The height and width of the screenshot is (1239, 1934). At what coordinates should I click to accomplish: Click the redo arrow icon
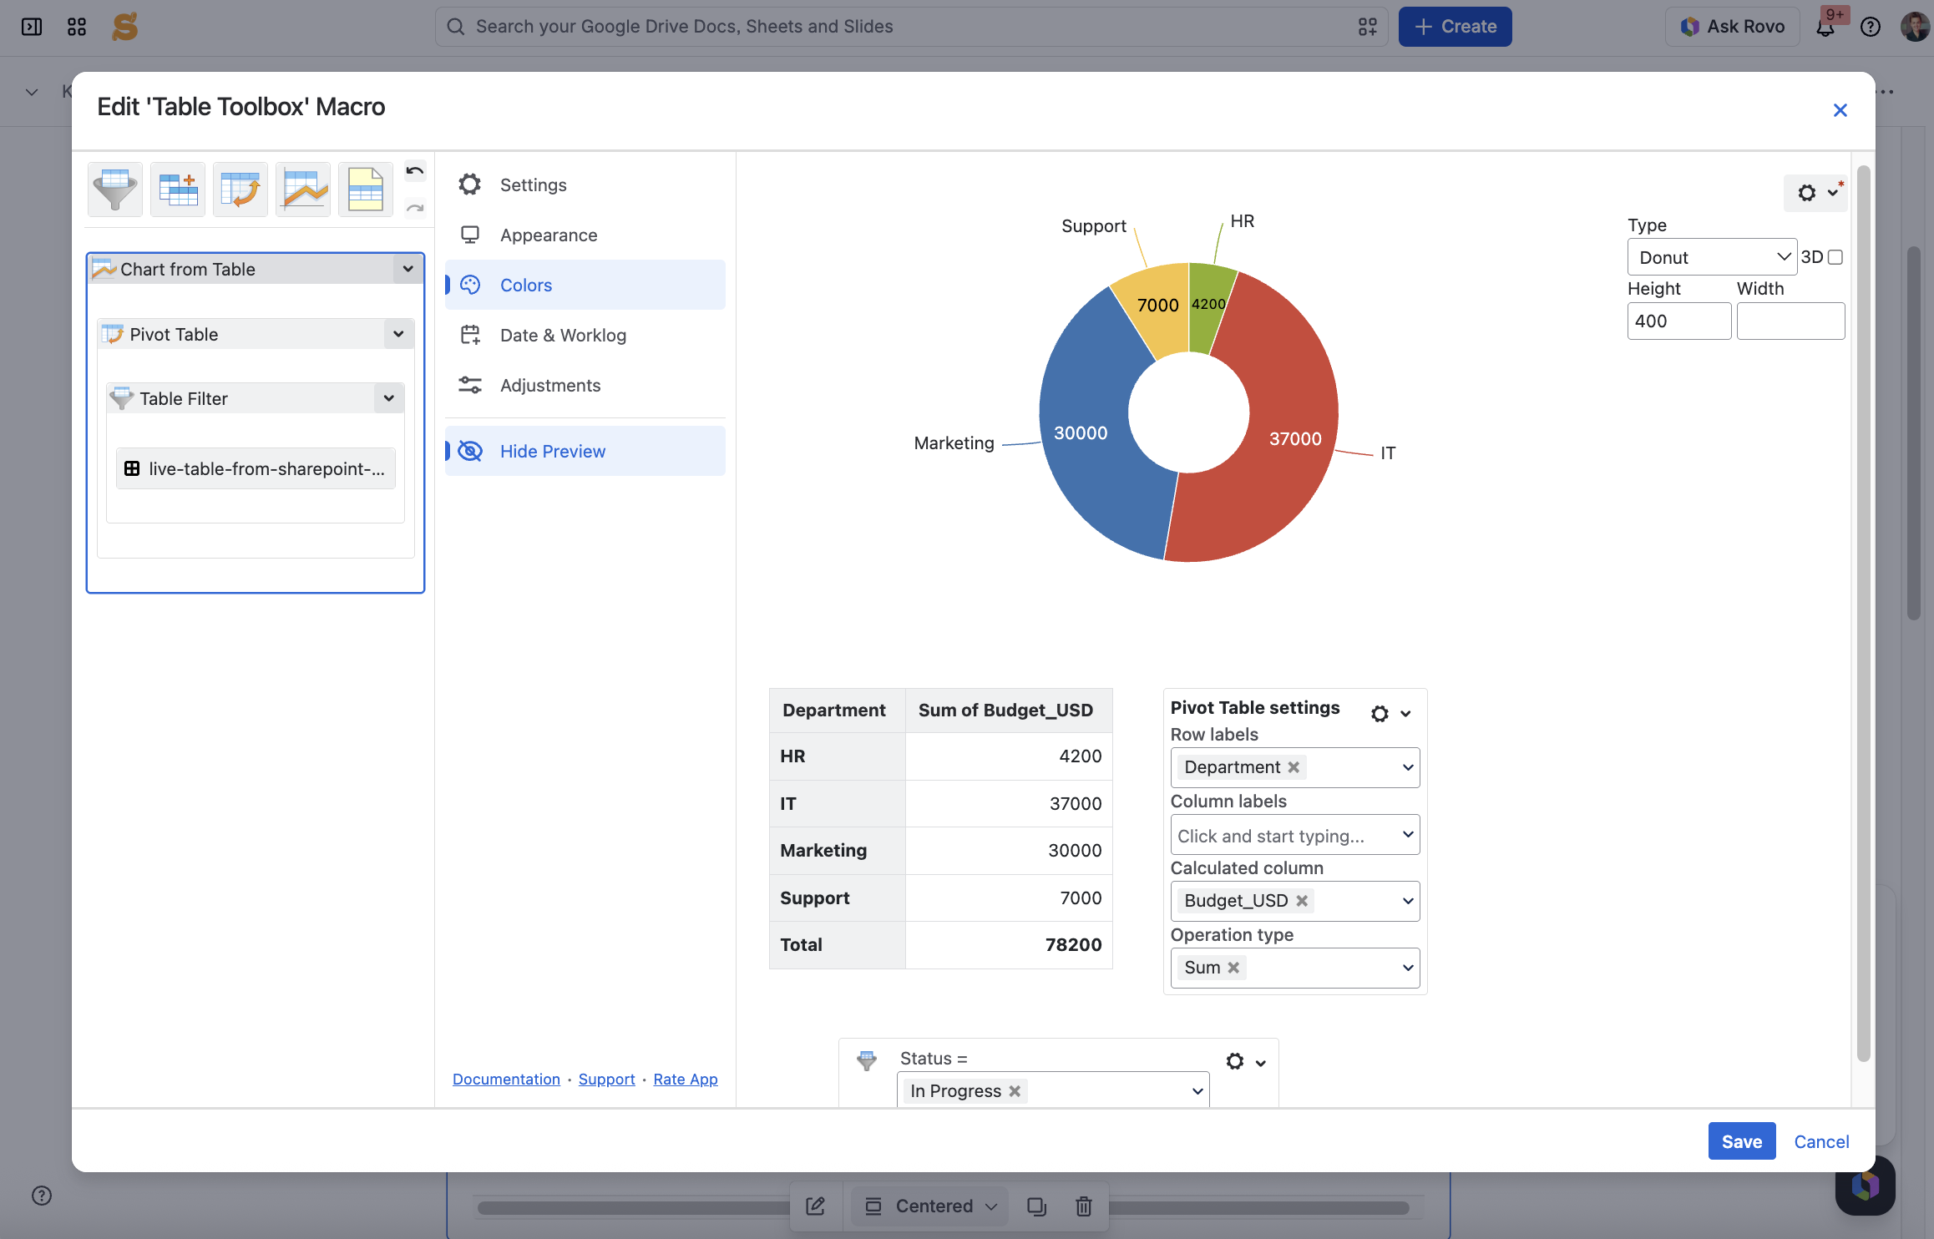(x=415, y=207)
